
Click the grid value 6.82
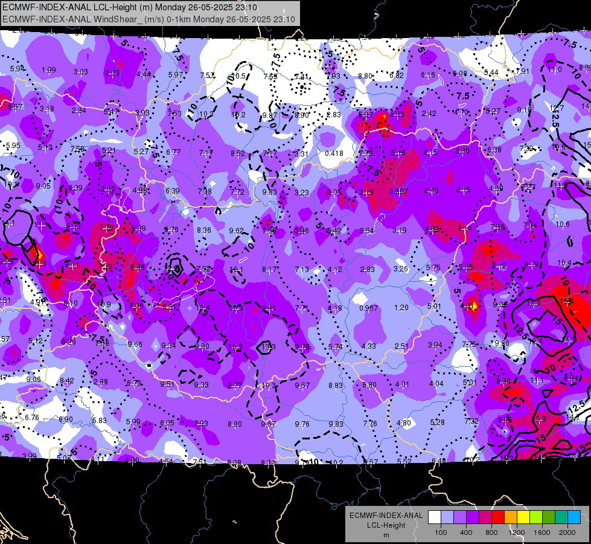(x=397, y=76)
